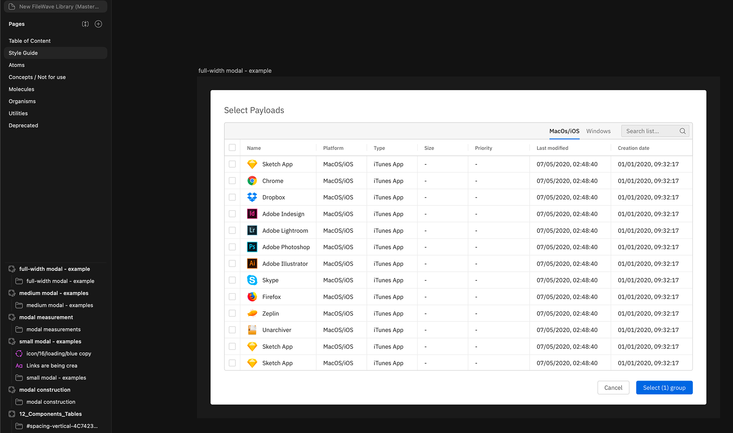This screenshot has width=733, height=433.
Task: Expand the small modal - examples group
Action: pyautogui.click(x=11, y=341)
